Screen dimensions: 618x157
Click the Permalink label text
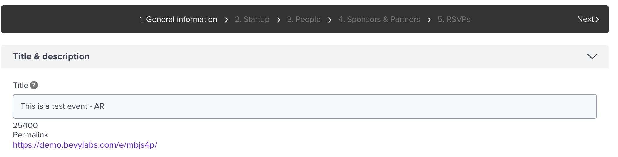point(31,135)
